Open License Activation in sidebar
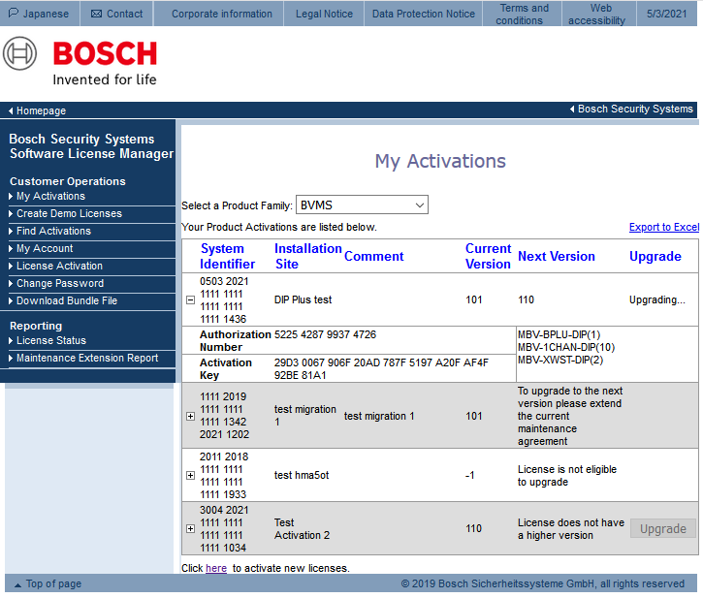Viewport: 703px width, 598px height. pyautogui.click(x=59, y=266)
